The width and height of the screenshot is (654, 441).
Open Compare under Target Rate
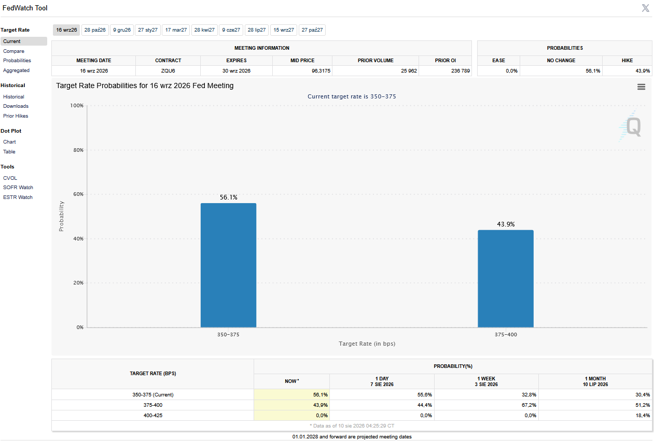coord(13,51)
